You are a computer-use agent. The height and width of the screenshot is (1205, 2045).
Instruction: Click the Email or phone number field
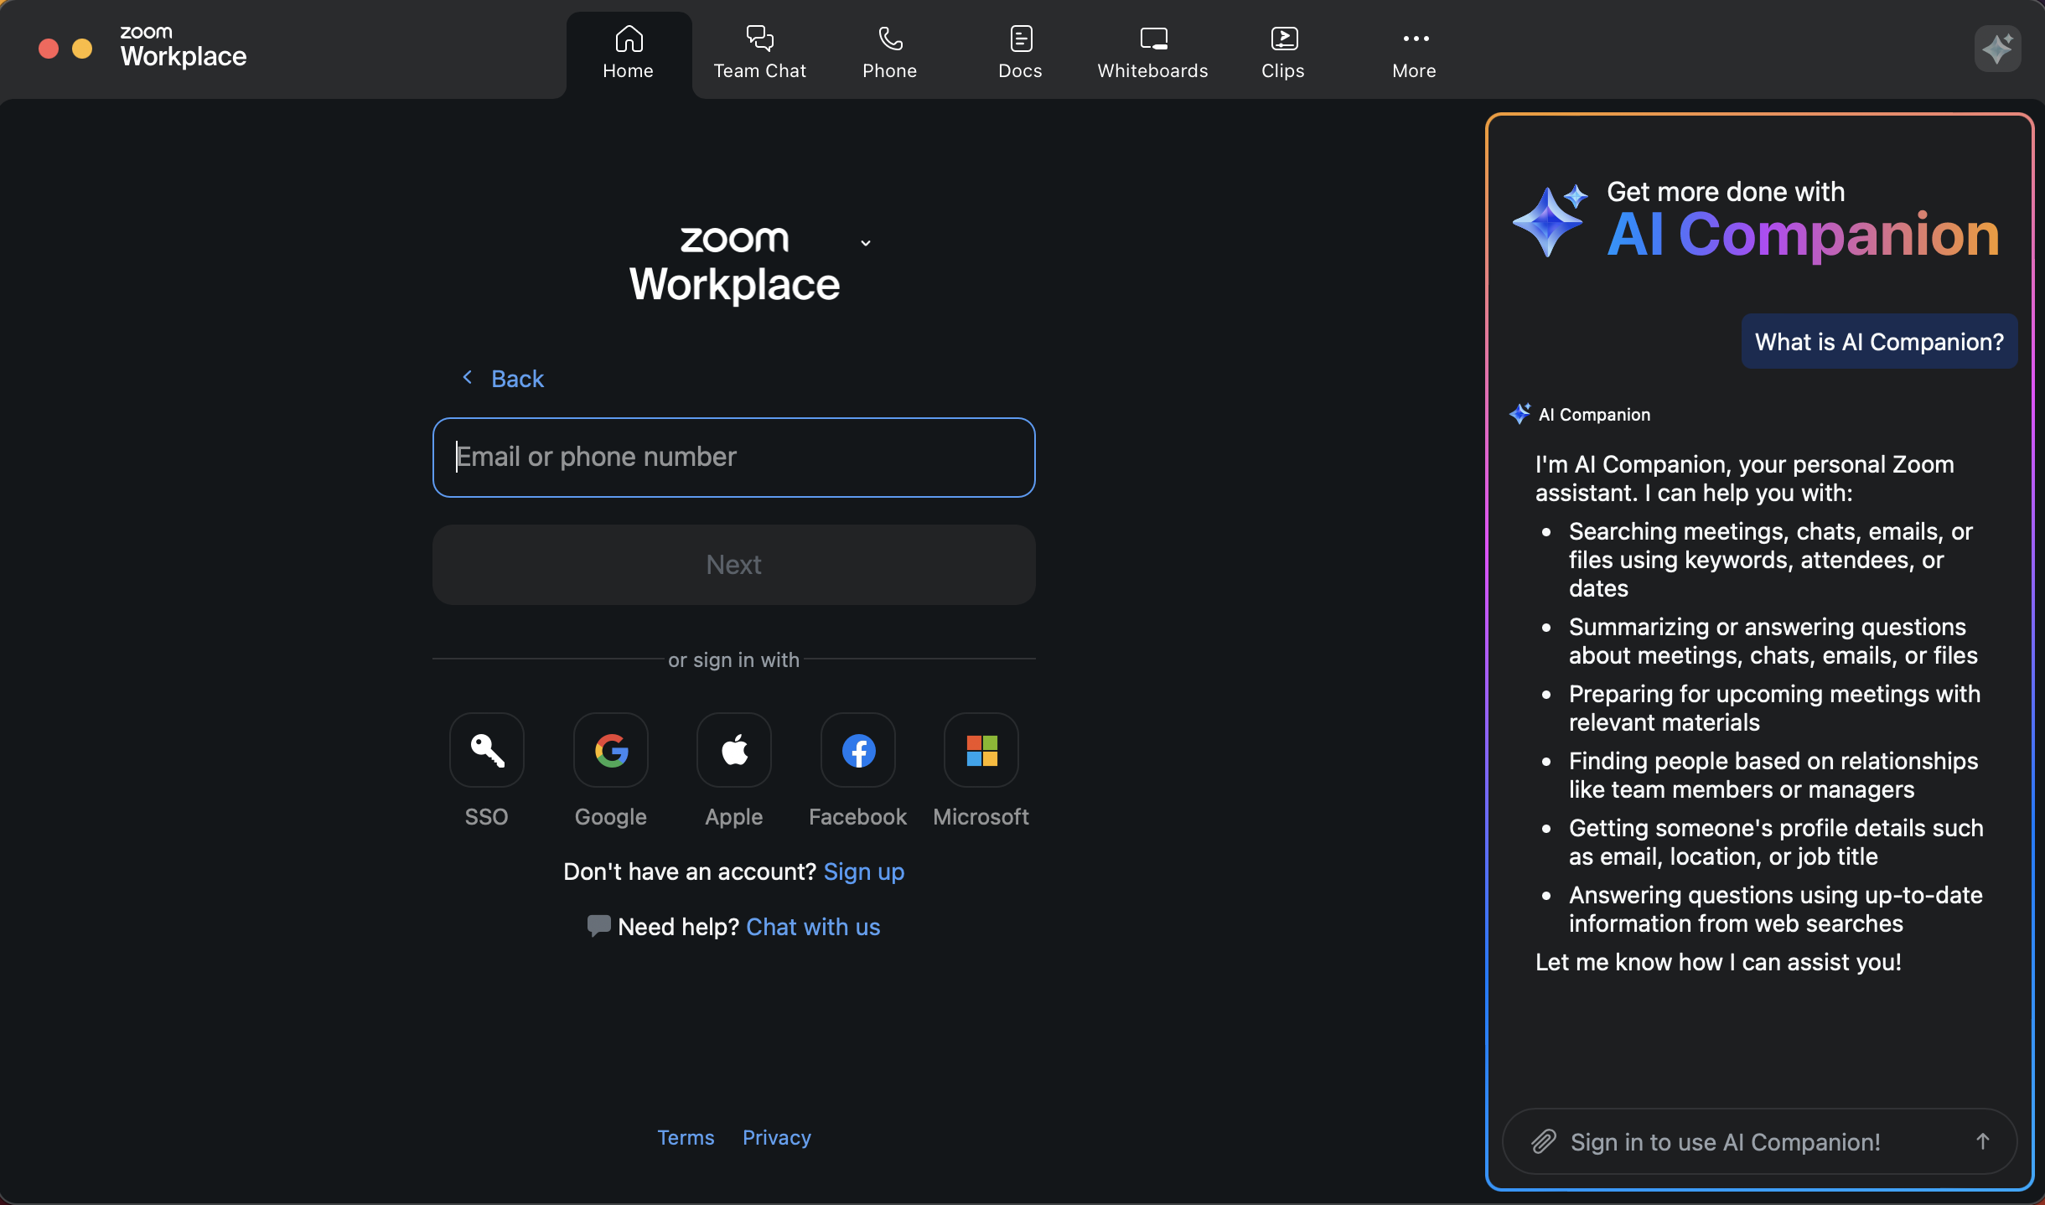733,458
